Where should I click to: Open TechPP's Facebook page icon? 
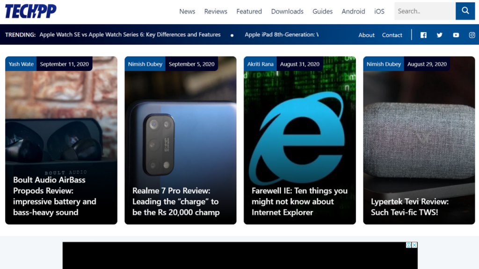click(423, 35)
